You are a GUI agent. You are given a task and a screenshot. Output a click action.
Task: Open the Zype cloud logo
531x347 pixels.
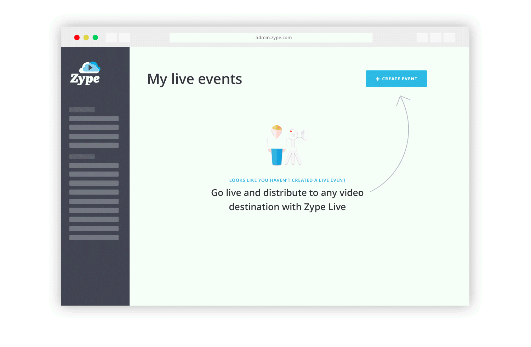click(85, 73)
